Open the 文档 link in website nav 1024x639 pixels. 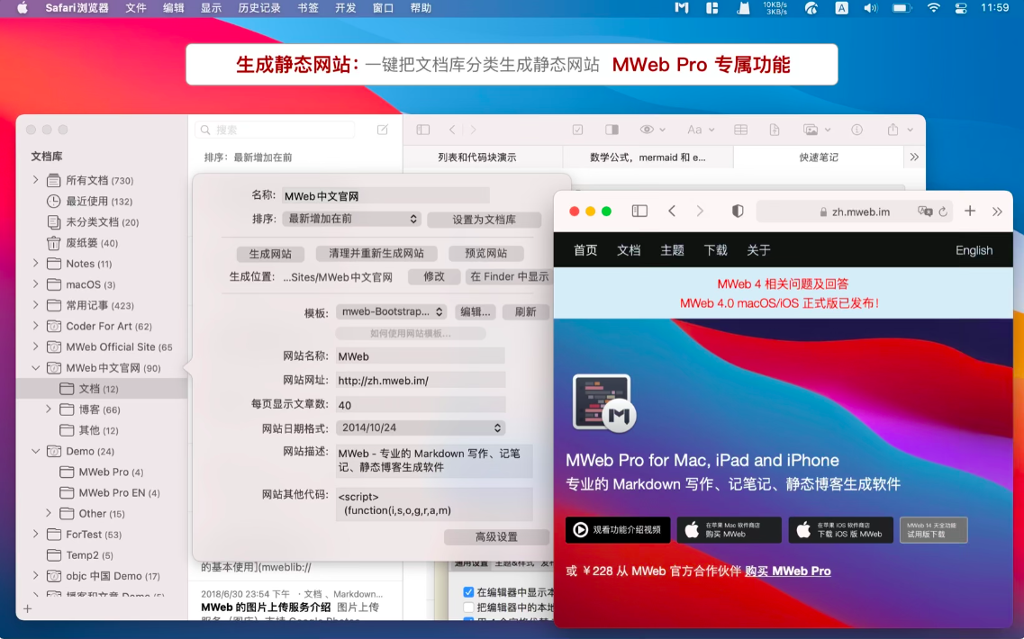point(629,250)
